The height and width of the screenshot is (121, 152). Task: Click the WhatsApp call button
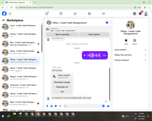(62, 87)
